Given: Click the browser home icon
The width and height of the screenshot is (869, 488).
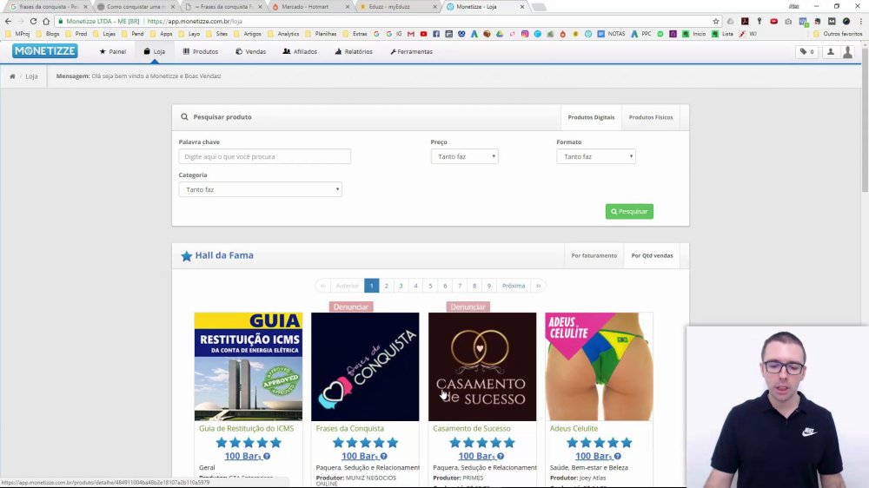Looking at the screenshot, I should [46, 21].
